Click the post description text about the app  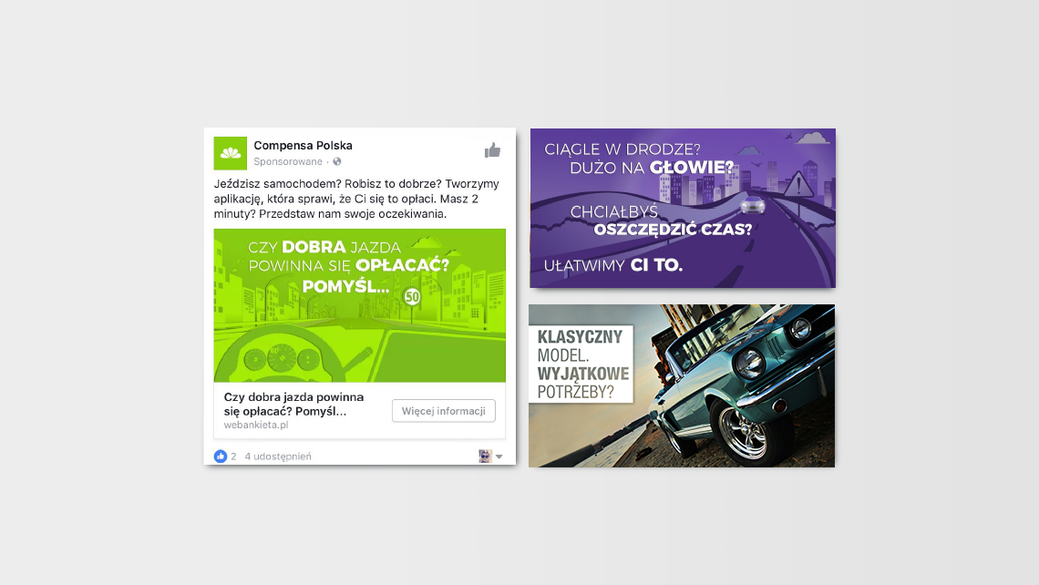click(356, 199)
